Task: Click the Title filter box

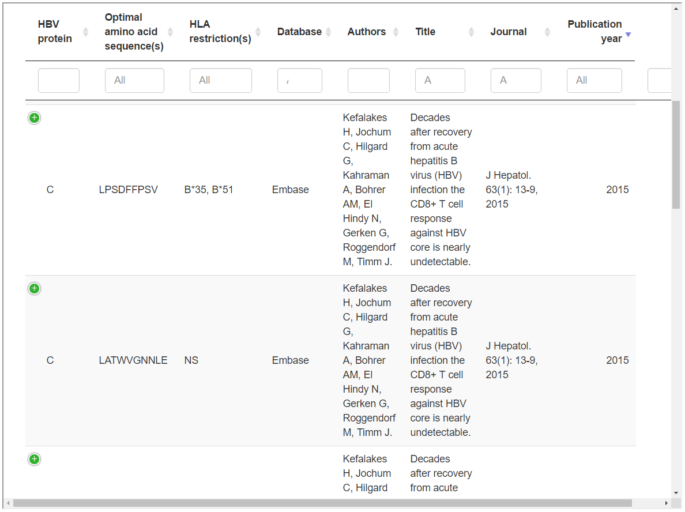Action: pos(440,80)
